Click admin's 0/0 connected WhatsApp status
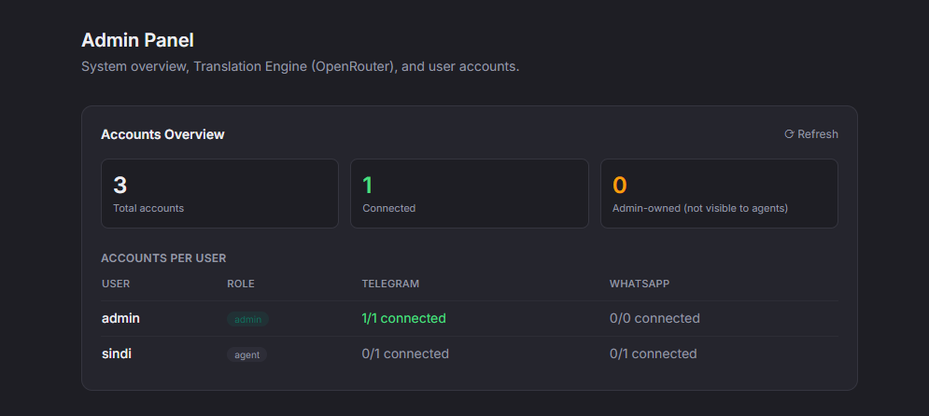Image resolution: width=929 pixels, height=416 pixels. tap(655, 318)
